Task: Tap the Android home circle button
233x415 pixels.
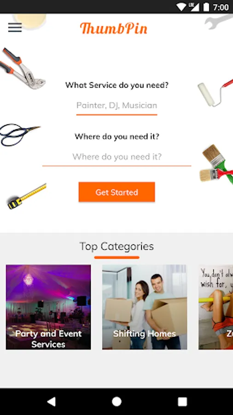Action: pos(116,402)
